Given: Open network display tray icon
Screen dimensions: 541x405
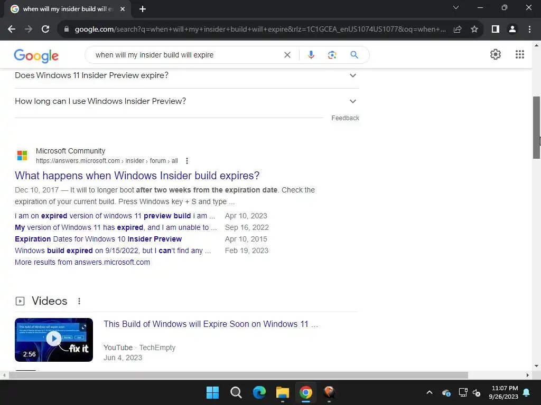Looking at the screenshot, I should pos(463,392).
